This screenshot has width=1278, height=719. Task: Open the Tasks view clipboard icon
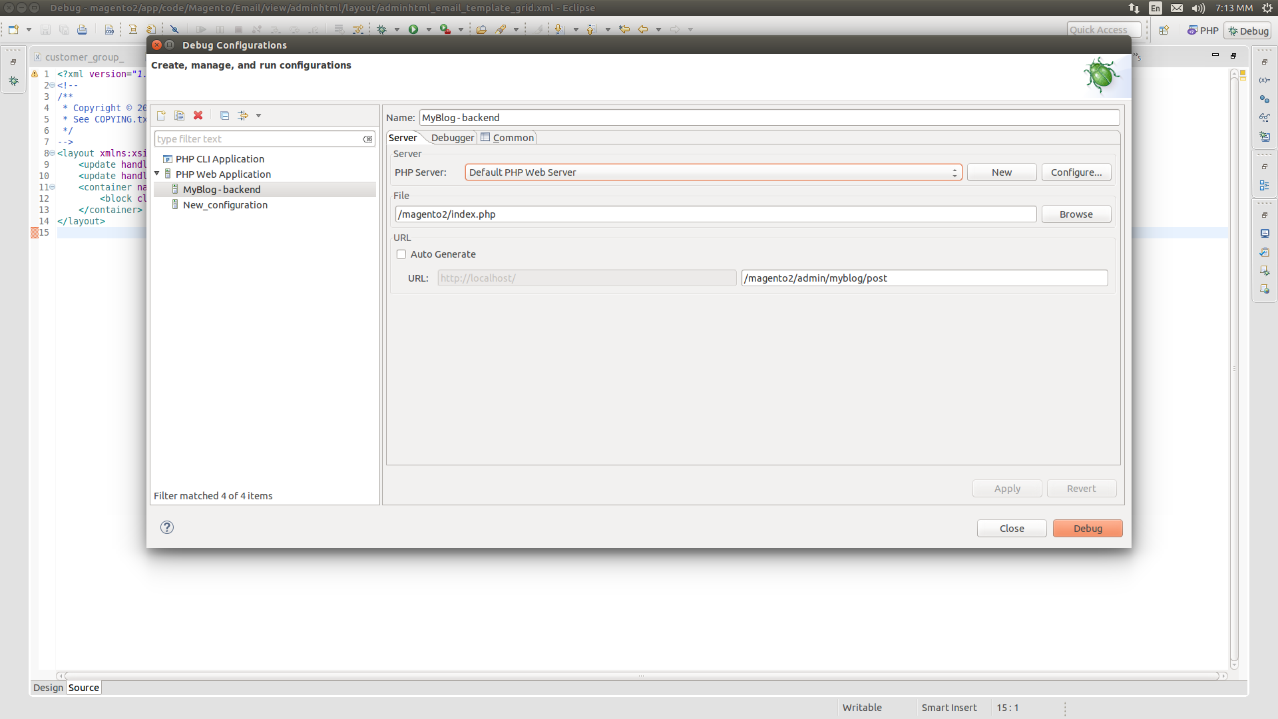(x=1264, y=252)
